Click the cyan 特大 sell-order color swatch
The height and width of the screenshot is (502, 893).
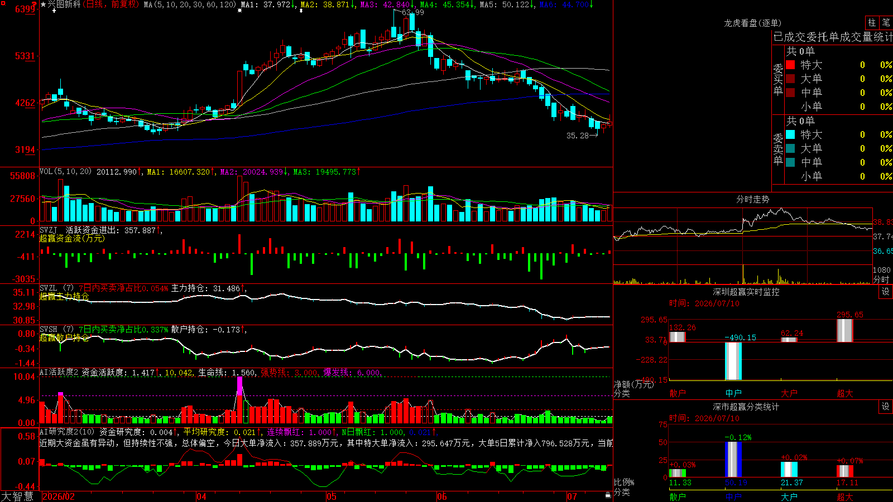click(790, 134)
